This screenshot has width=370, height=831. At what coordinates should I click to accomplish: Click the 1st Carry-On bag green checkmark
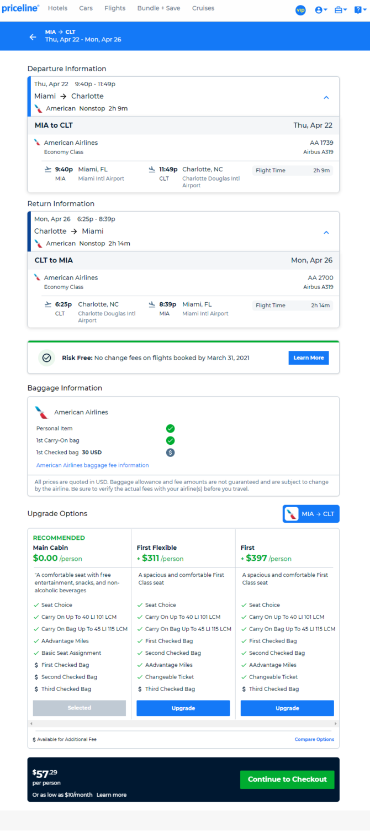[x=171, y=440]
